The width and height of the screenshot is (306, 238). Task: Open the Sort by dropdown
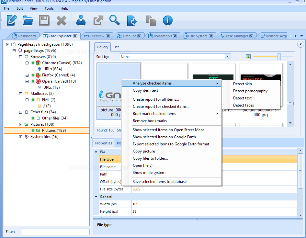[228, 57]
